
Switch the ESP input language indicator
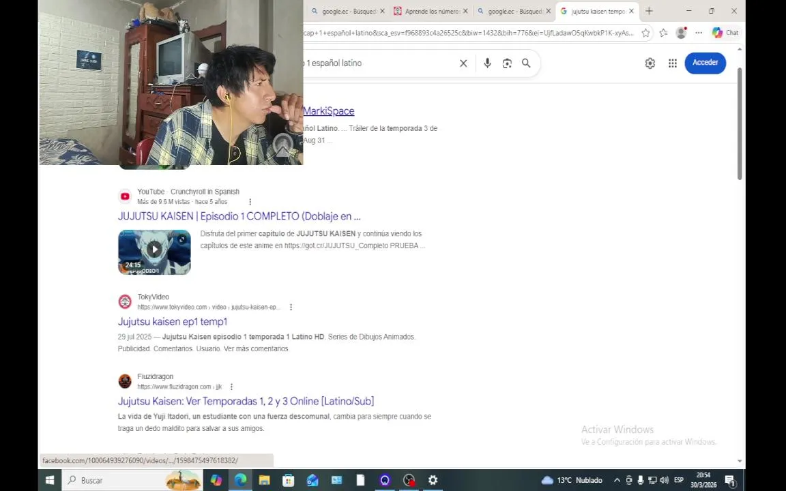[x=679, y=480]
